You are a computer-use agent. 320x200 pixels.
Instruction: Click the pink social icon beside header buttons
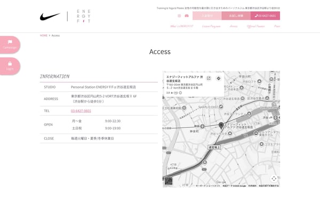[x=187, y=15]
